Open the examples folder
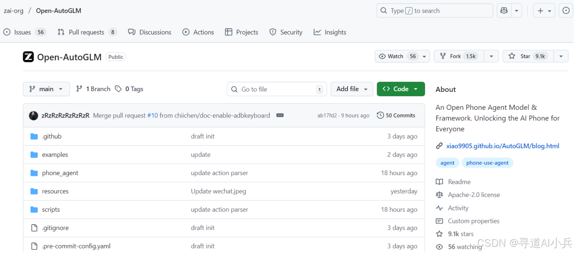 tap(55, 155)
